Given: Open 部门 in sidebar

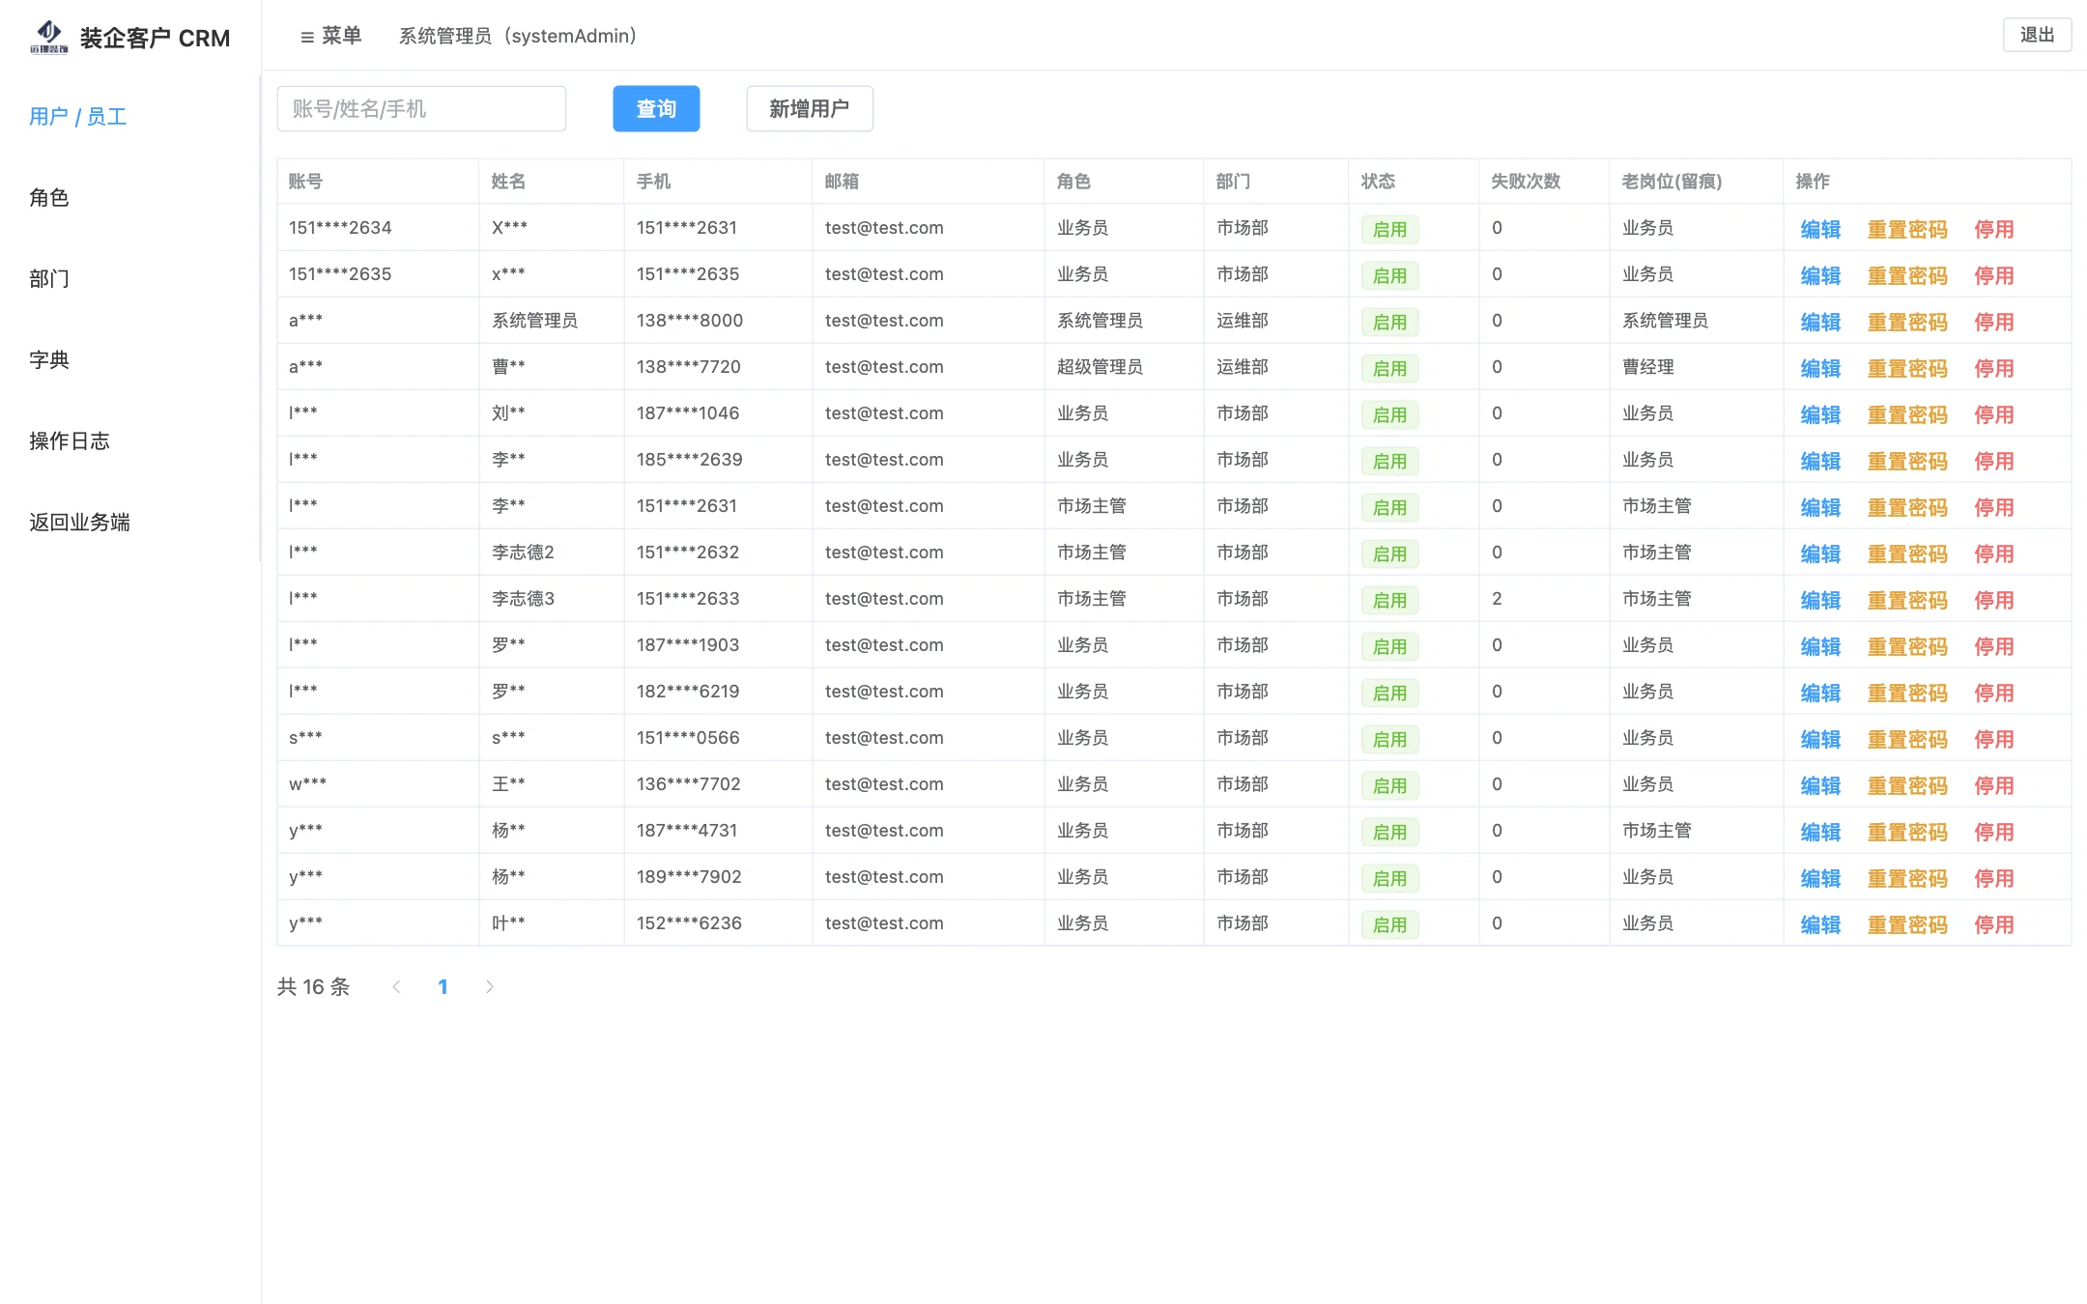Looking at the screenshot, I should click(x=49, y=279).
